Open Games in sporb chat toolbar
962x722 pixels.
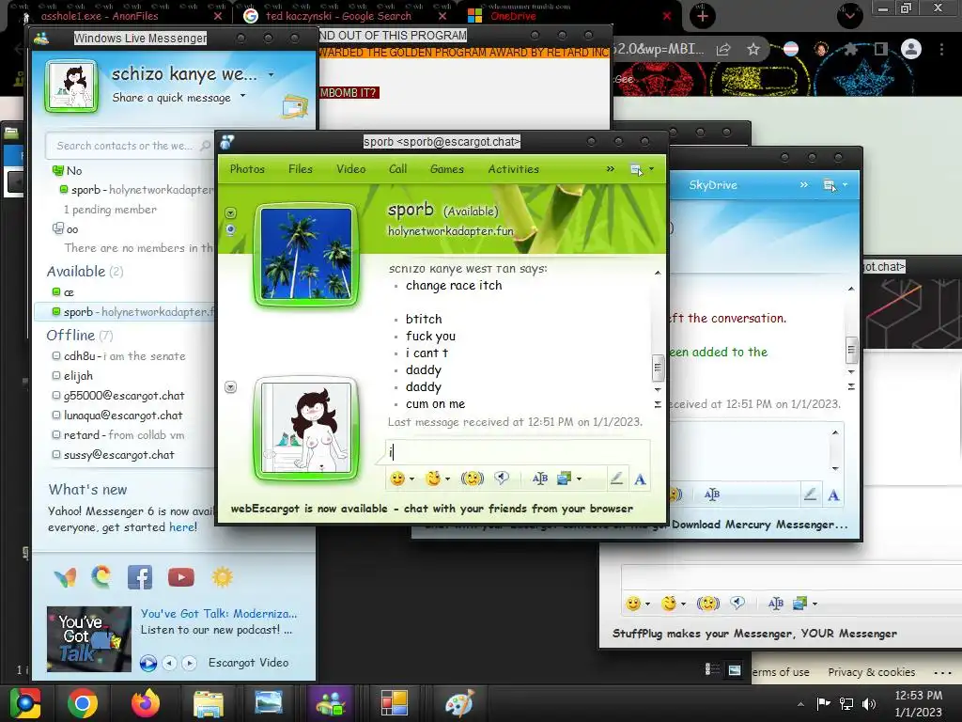447,169
